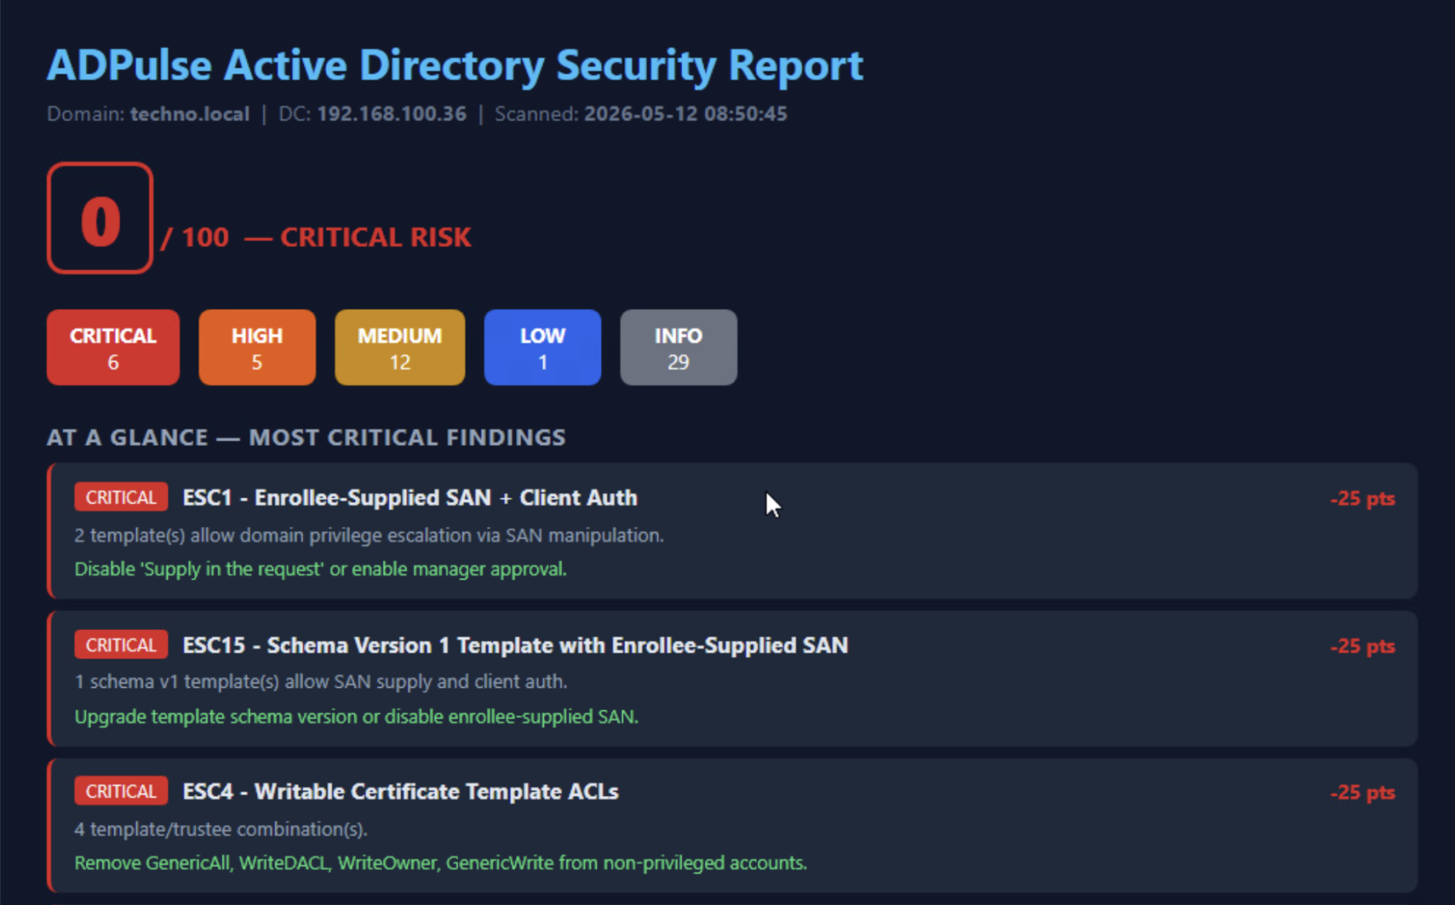Screen dimensions: 1455x905
Task: Click the '4 template/trustee combination(s)' description
Action: (x=221, y=829)
